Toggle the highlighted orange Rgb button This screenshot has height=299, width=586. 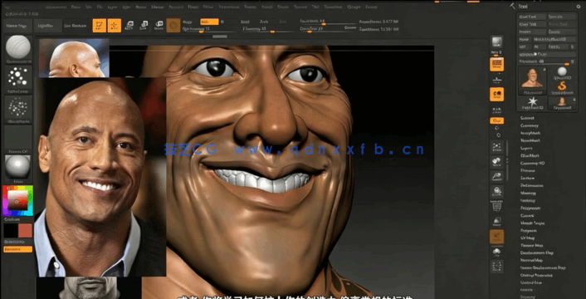[x=209, y=22]
